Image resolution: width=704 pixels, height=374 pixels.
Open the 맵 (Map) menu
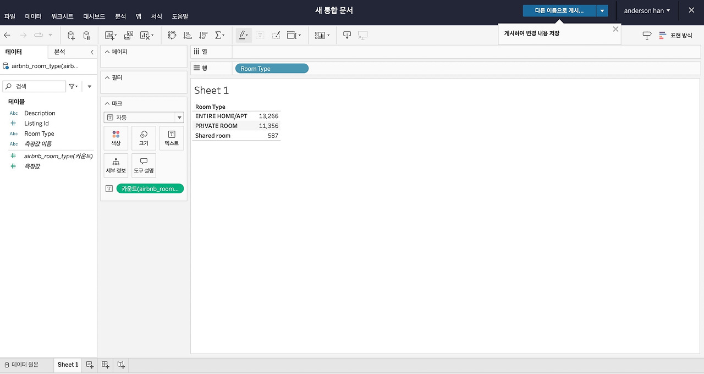139,16
